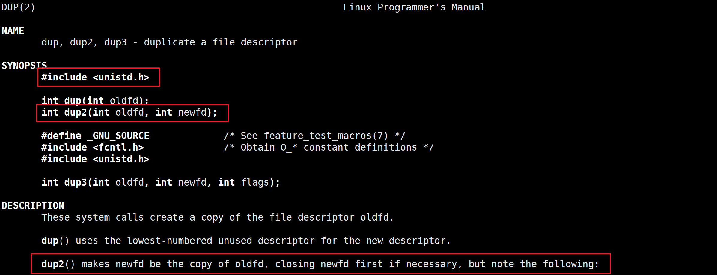Click the Obtain O_* constant definitions comment
717x275 pixels.
[x=329, y=147]
